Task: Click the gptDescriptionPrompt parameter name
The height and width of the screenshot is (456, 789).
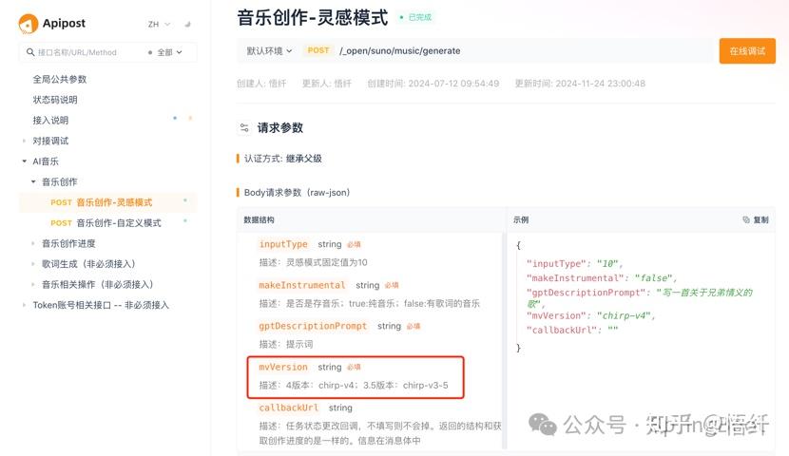Action: tap(313, 326)
